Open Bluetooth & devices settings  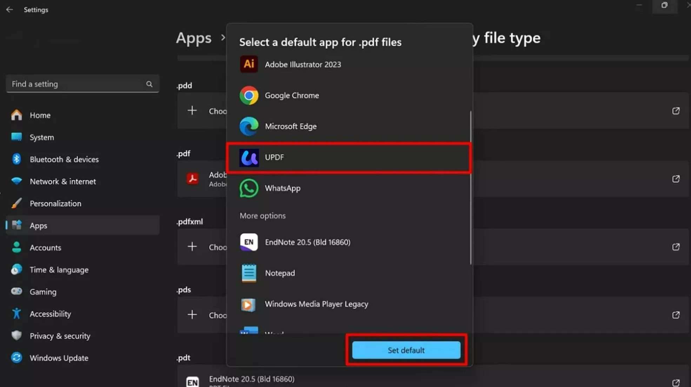64,159
